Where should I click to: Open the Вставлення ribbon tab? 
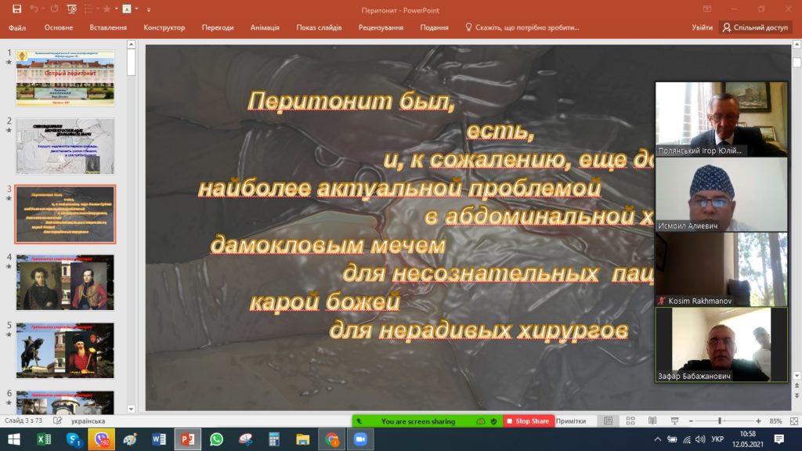point(108,27)
